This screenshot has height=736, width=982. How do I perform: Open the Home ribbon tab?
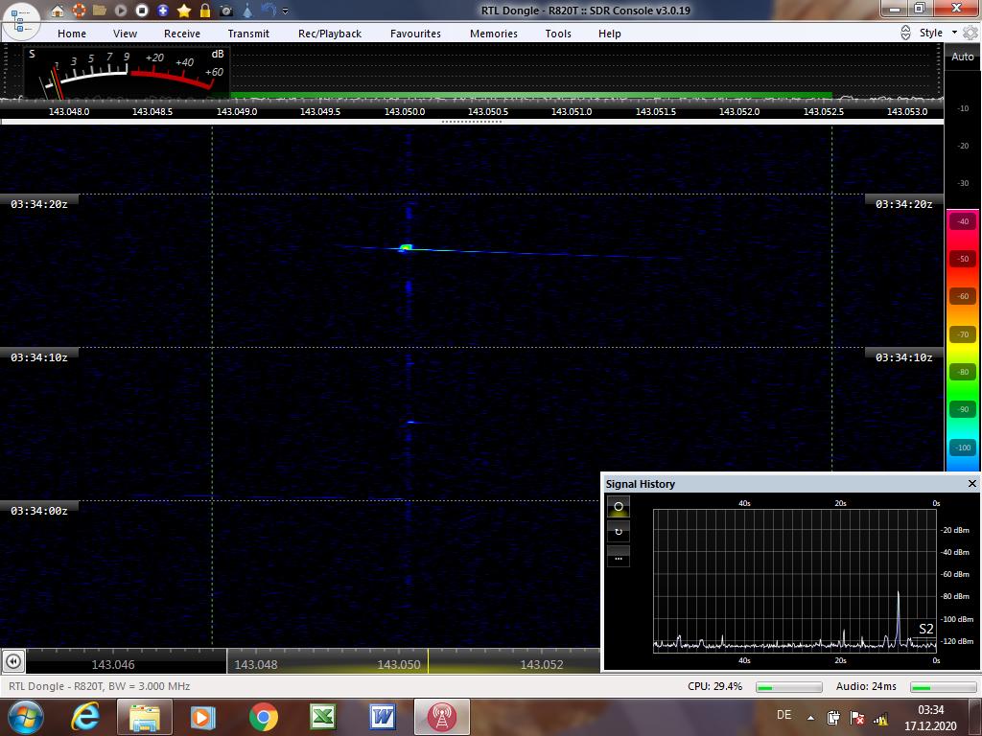pyautogui.click(x=72, y=34)
